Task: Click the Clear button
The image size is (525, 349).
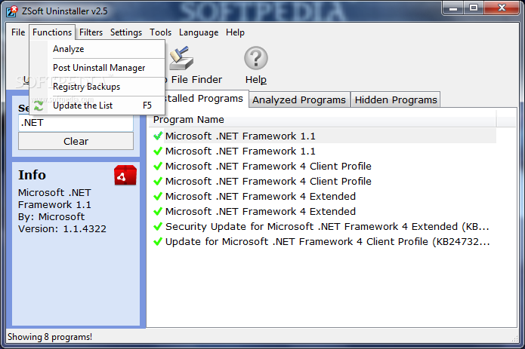Action: coord(76,141)
